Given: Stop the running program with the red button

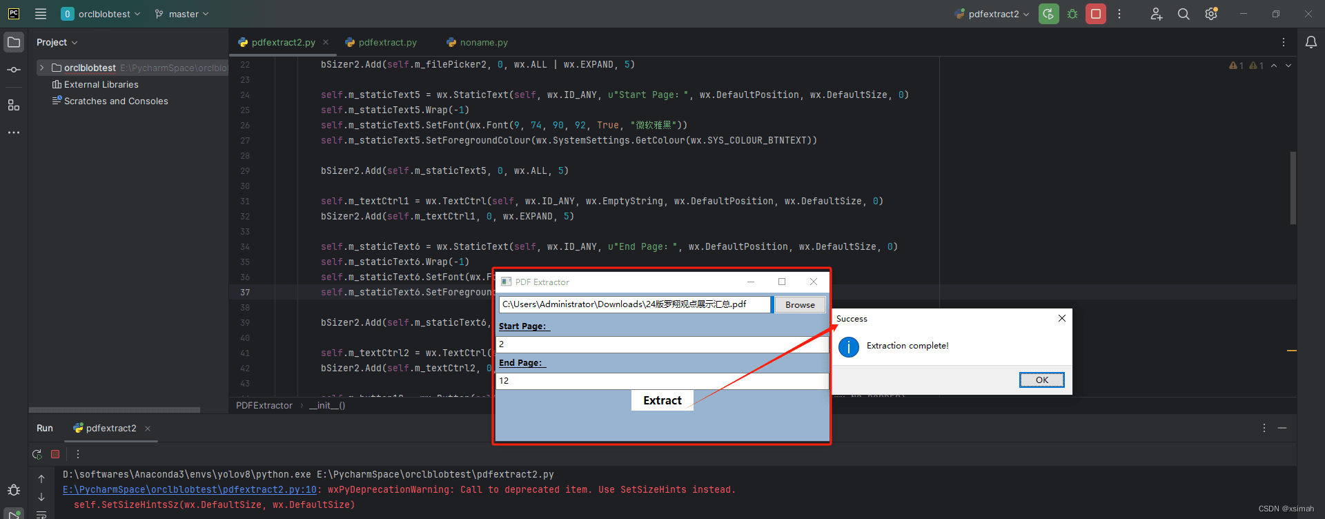Looking at the screenshot, I should pos(1095,14).
